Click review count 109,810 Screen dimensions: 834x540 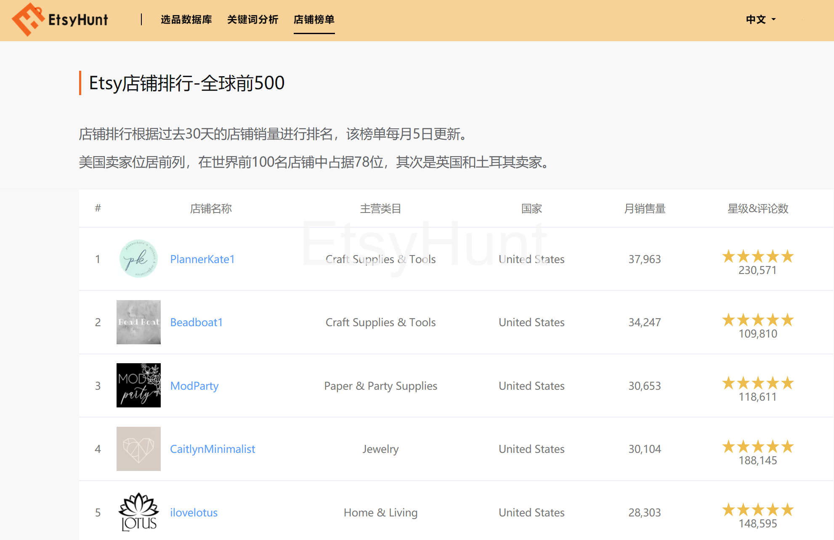(x=758, y=334)
